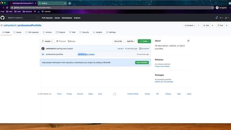231x130 pixels.
Task: Open the user avatar menu
Action: (227, 18)
